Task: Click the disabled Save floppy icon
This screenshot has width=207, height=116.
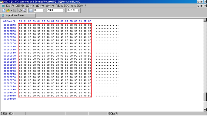Action: [15, 10]
